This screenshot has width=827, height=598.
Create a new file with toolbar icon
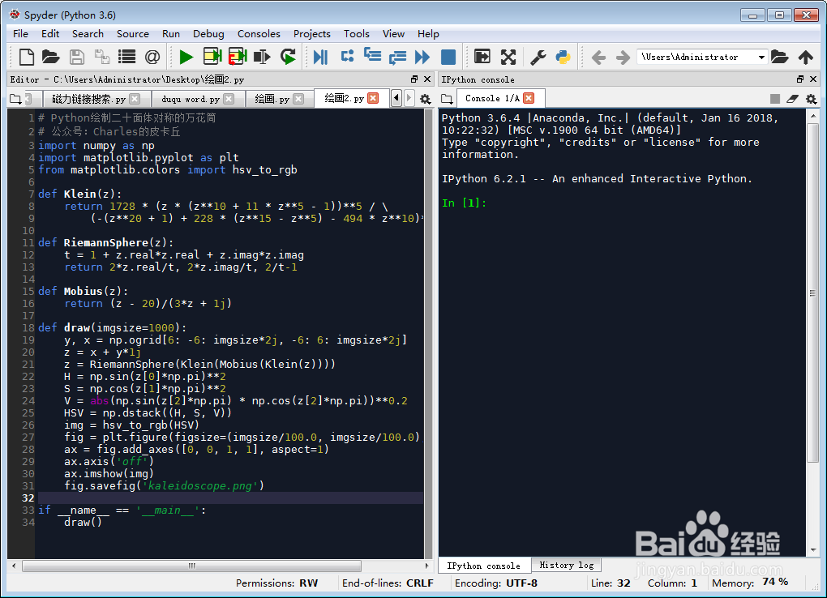[27, 57]
